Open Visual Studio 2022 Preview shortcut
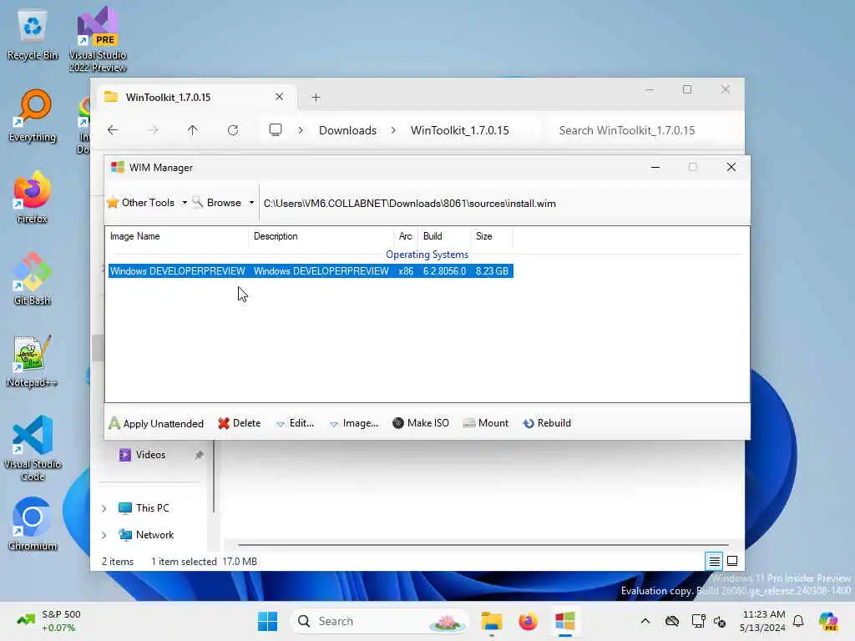 click(98, 39)
